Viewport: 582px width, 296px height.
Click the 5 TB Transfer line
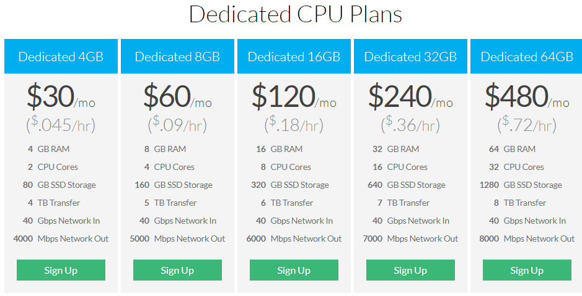(x=172, y=203)
